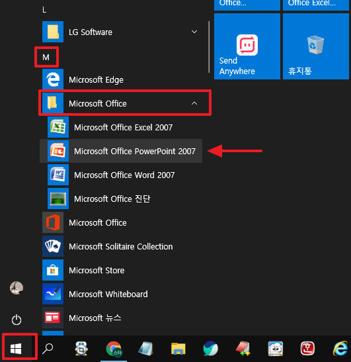Open Microsoft Office PowerPoint 2007
This screenshot has height=362, width=351.
pyautogui.click(x=121, y=151)
